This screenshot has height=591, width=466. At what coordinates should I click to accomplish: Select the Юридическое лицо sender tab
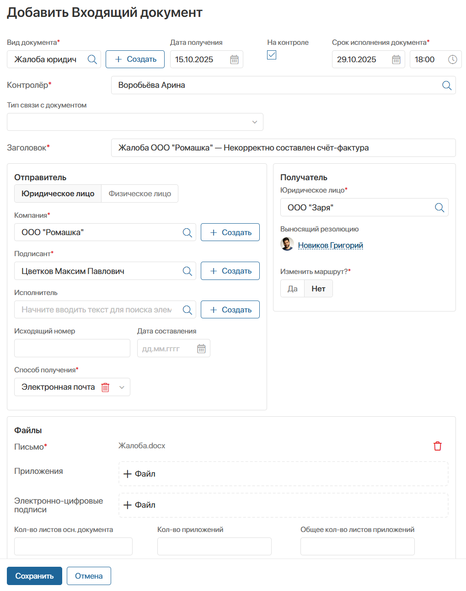coord(58,193)
